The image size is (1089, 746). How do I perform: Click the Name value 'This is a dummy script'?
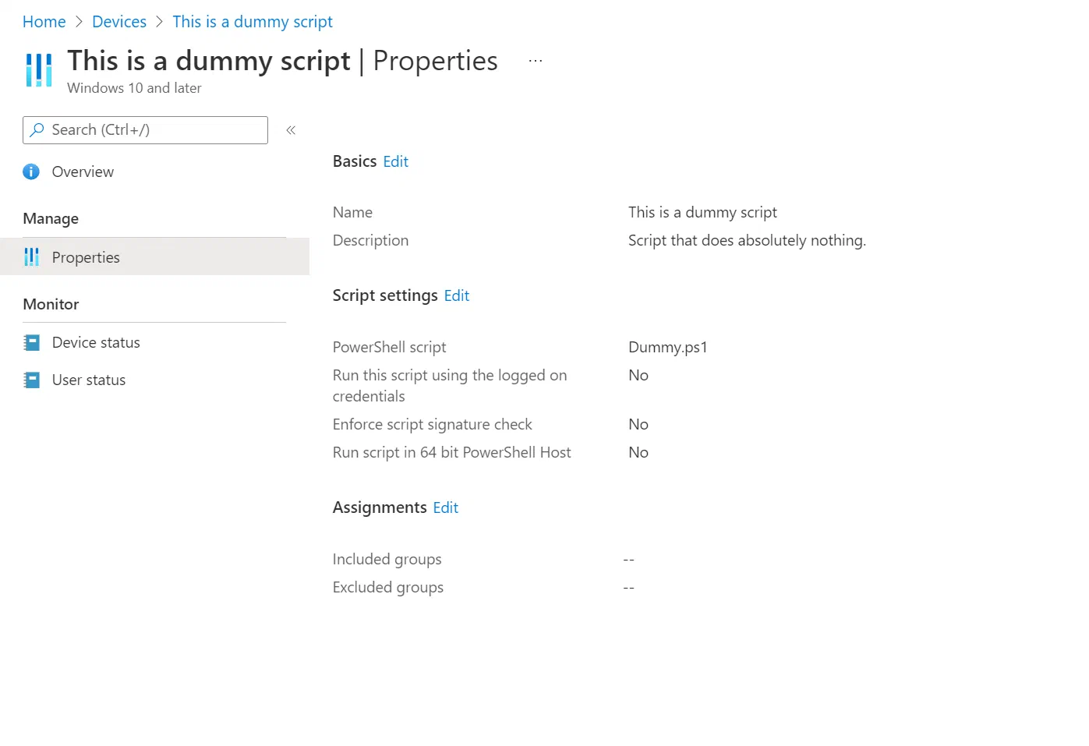click(702, 212)
